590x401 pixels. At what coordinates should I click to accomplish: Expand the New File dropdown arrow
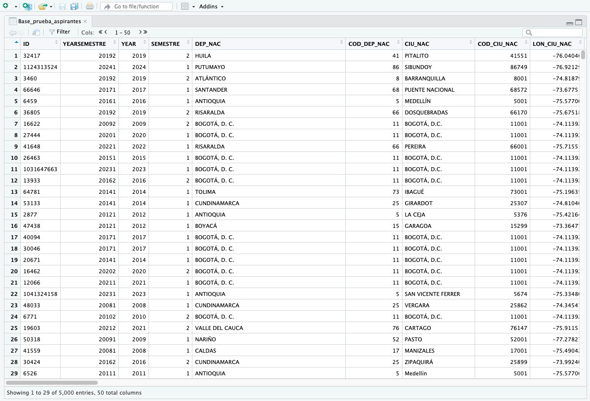[x=16, y=7]
